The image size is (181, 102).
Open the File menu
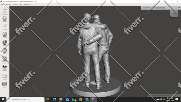tap(2, 4)
